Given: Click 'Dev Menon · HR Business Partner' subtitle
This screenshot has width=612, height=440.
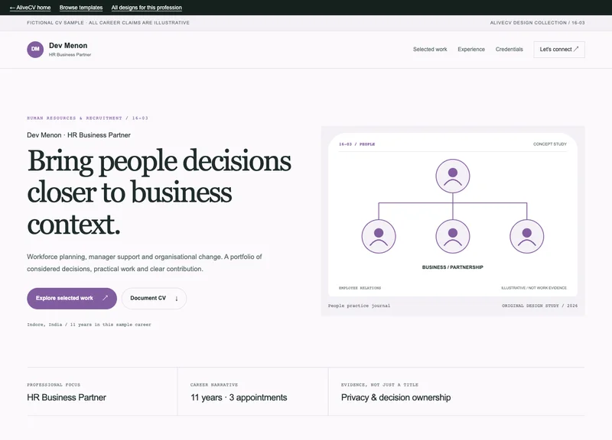Looking at the screenshot, I should tap(79, 135).
